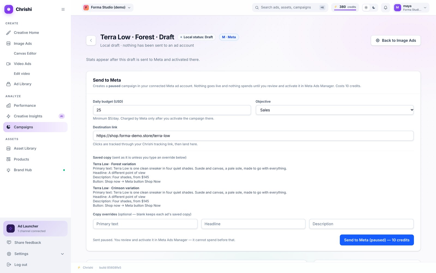Open the maya account menu
Viewport: 436px width, 273px height.
411,8
